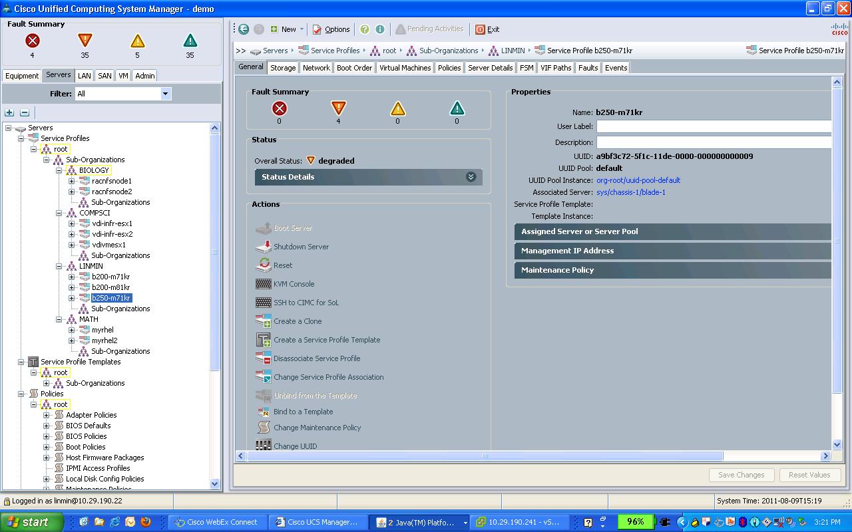Image resolution: width=852 pixels, height=532 pixels.
Task: Expand the Status Details section
Action: point(369,177)
